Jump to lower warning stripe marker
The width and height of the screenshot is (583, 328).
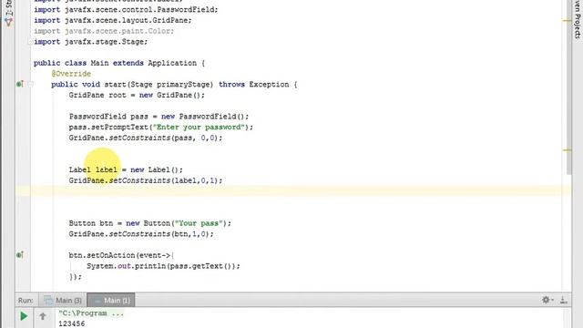(567, 150)
